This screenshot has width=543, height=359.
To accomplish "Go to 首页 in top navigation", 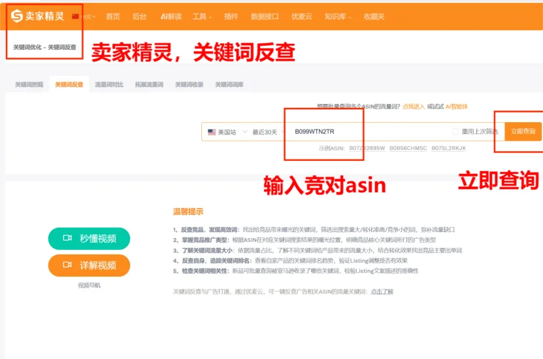I will point(113,16).
